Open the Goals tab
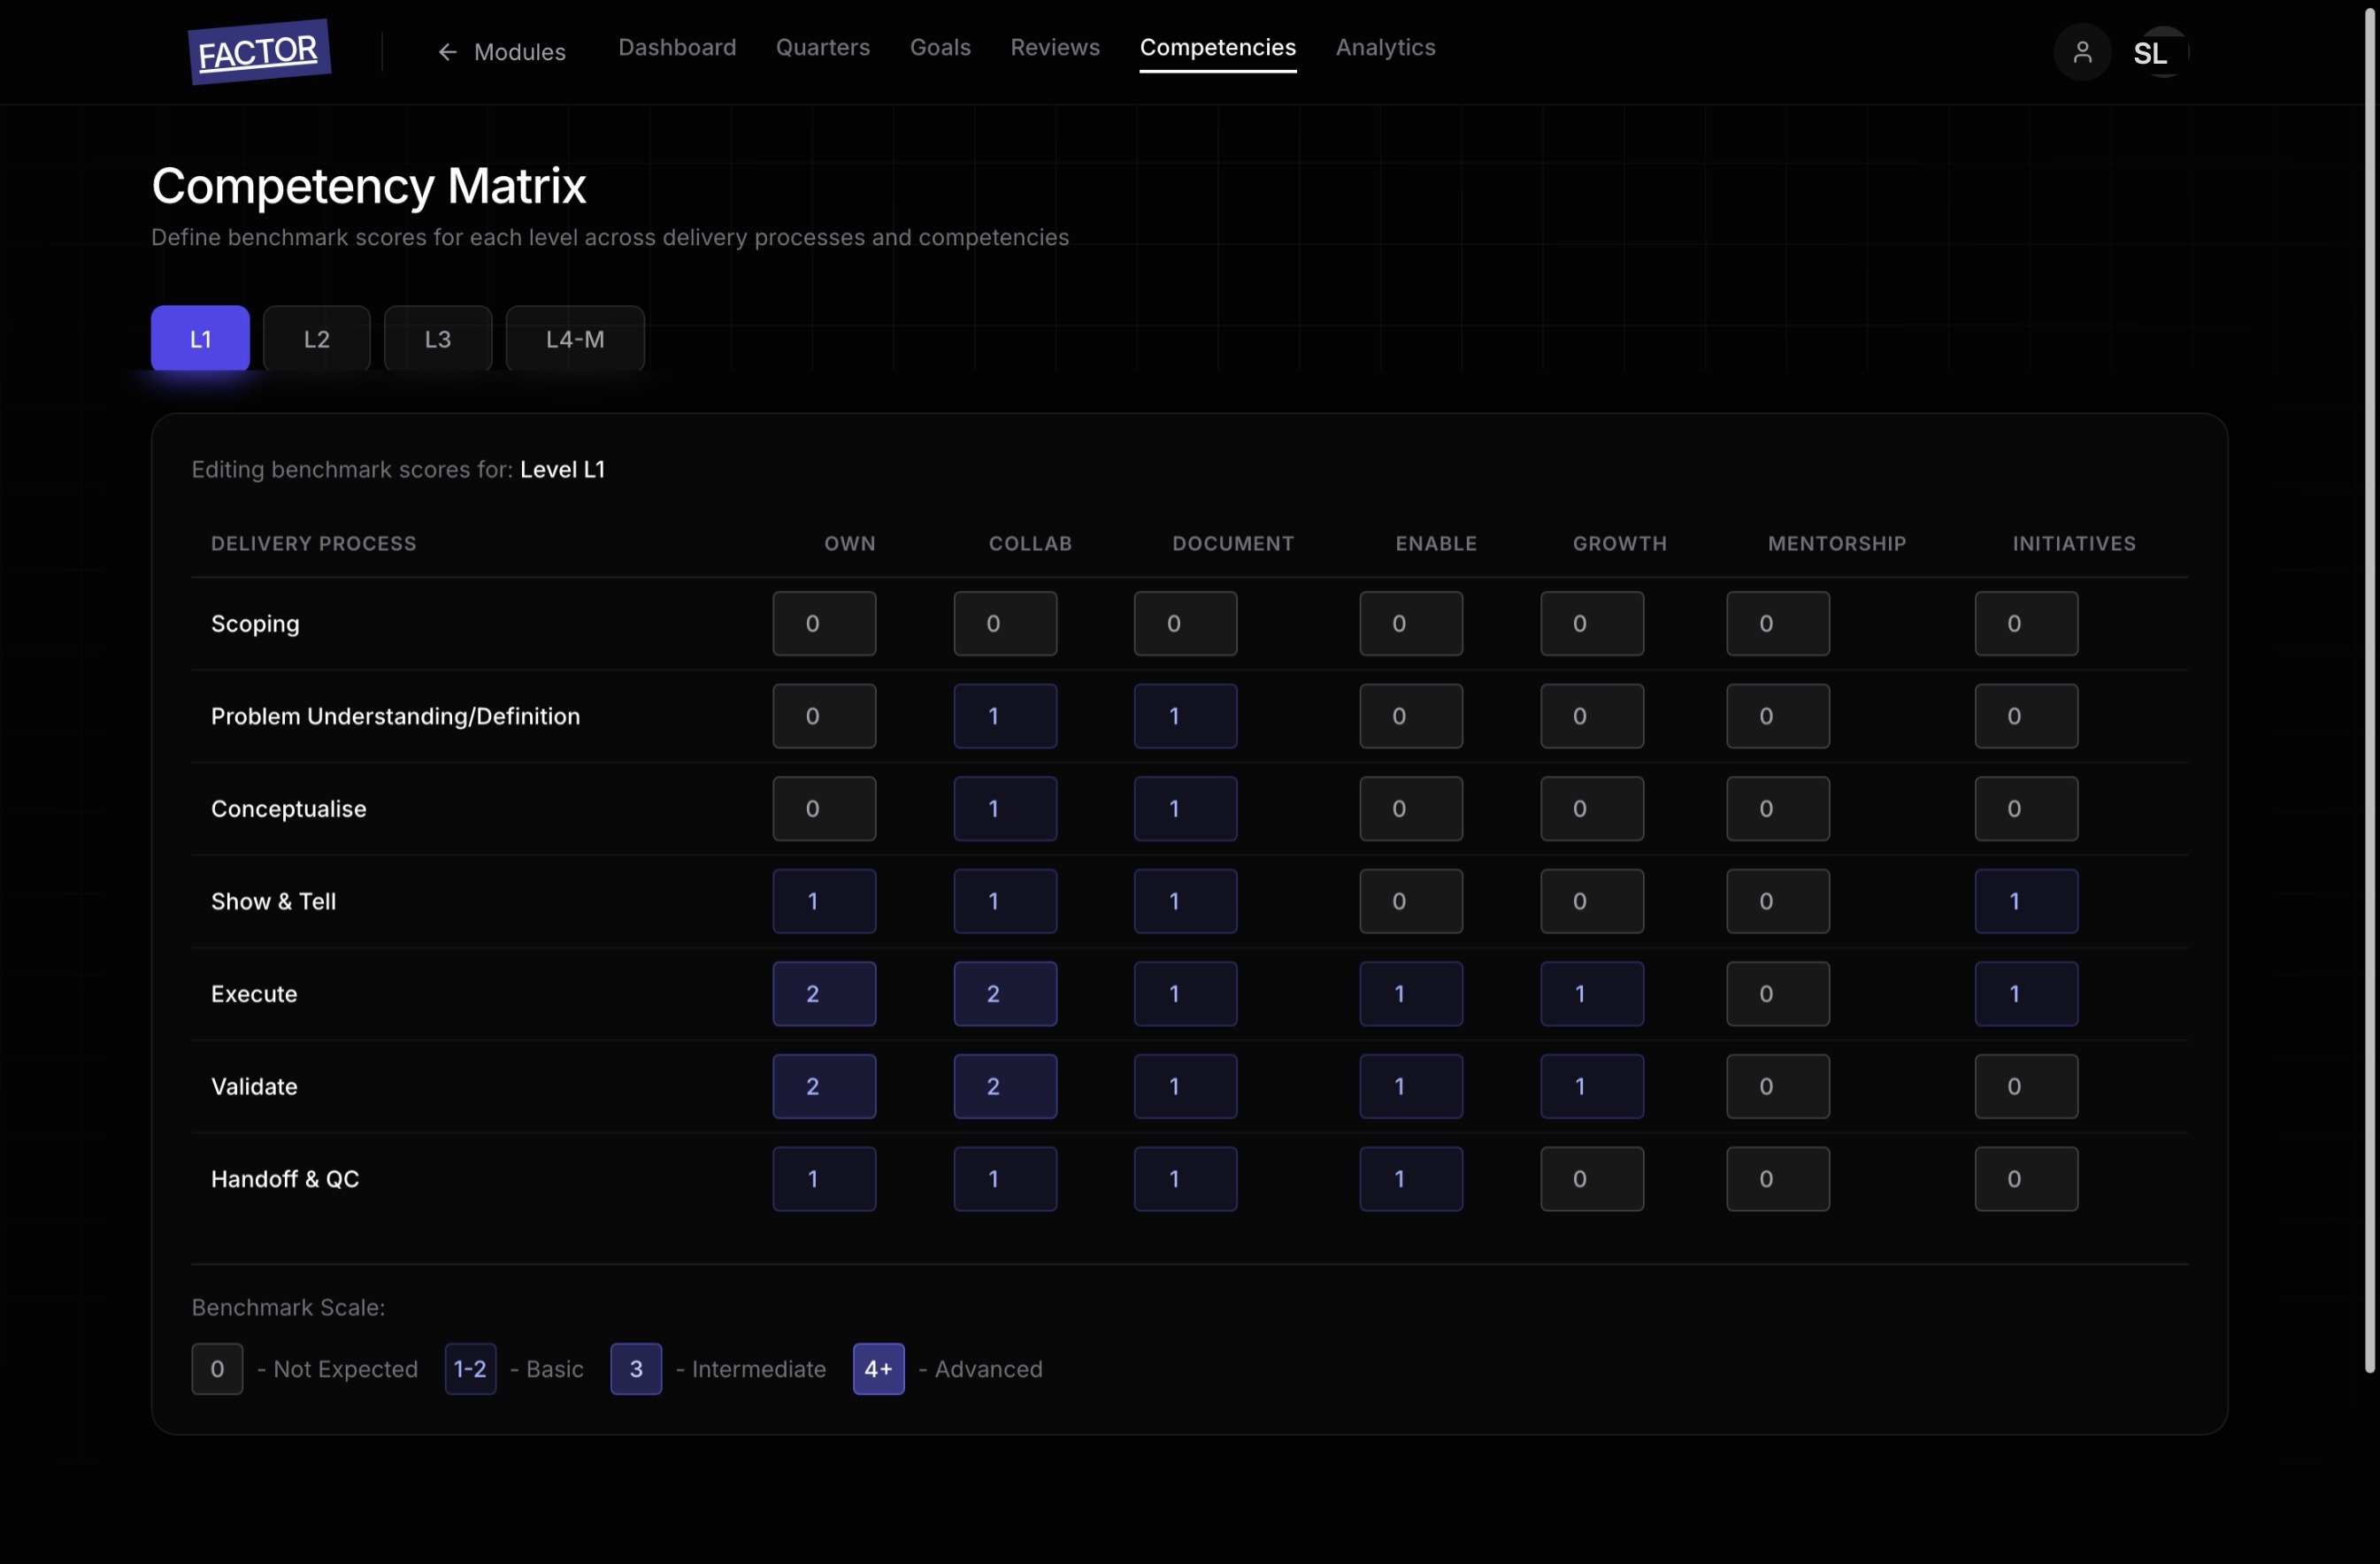Image resolution: width=2380 pixels, height=1564 pixels. (x=940, y=47)
